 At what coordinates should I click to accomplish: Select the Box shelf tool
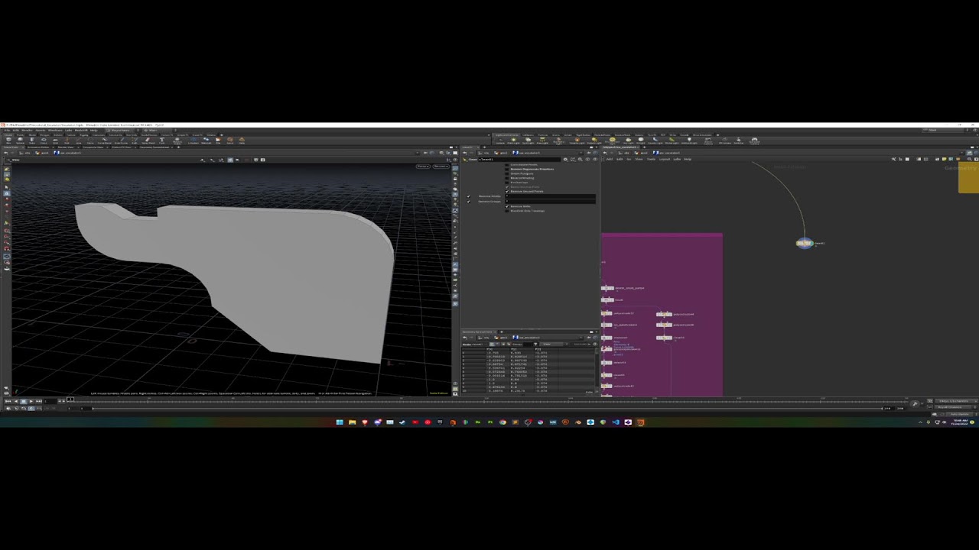pyautogui.click(x=8, y=140)
